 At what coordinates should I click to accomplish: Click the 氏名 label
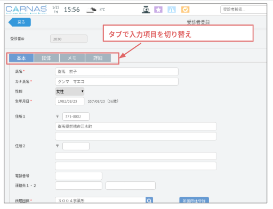click(x=19, y=71)
